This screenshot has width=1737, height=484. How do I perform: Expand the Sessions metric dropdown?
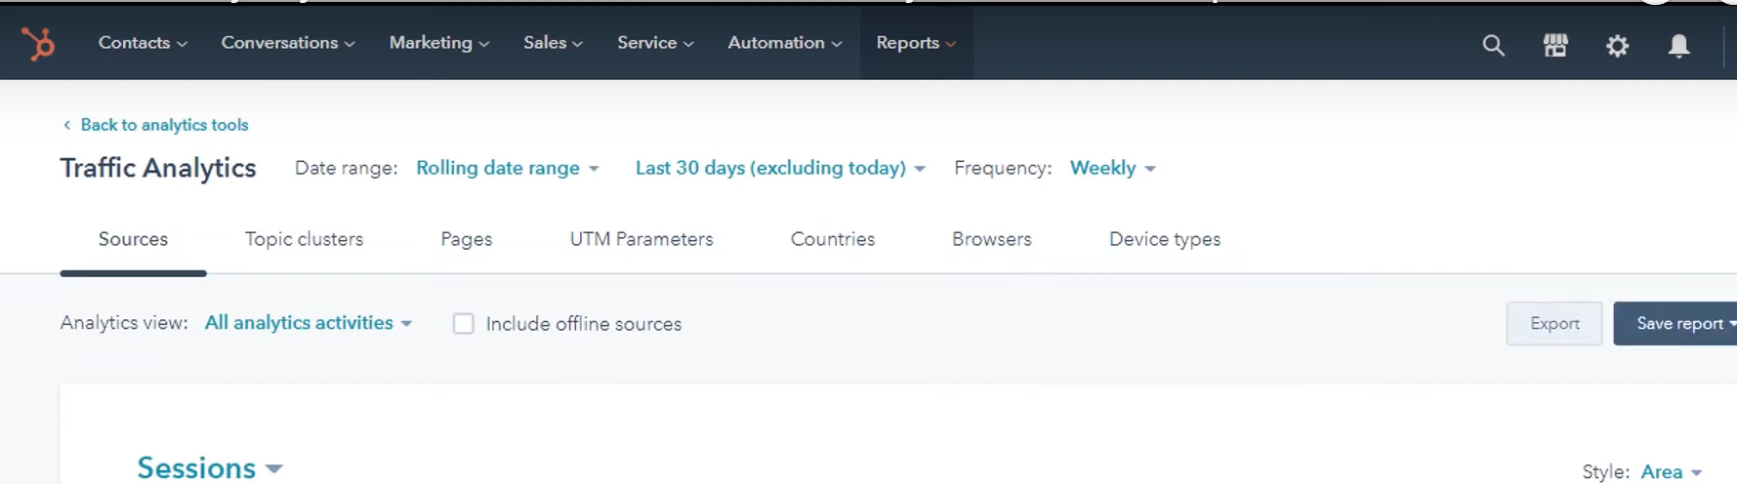click(x=210, y=467)
